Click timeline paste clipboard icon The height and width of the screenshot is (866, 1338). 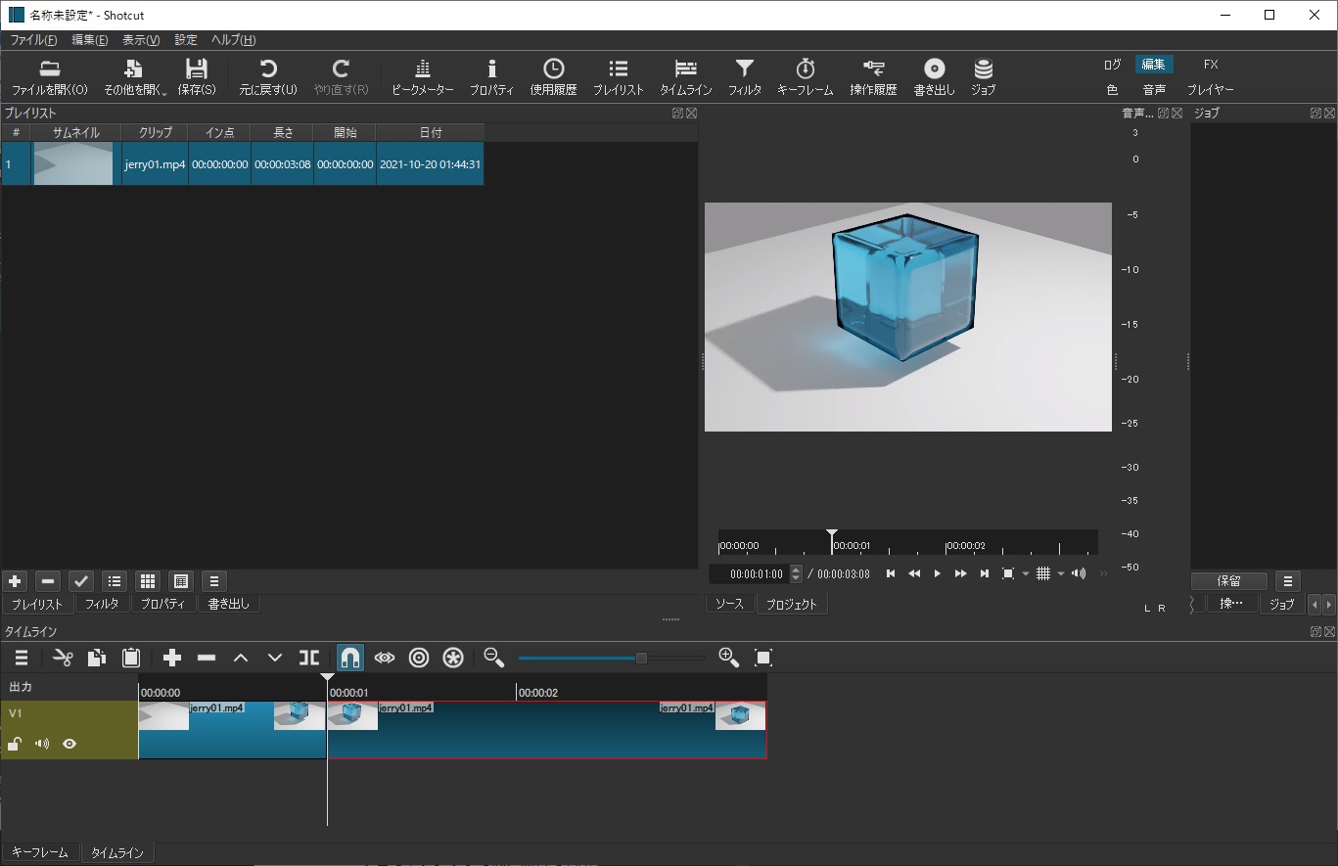[x=131, y=658]
